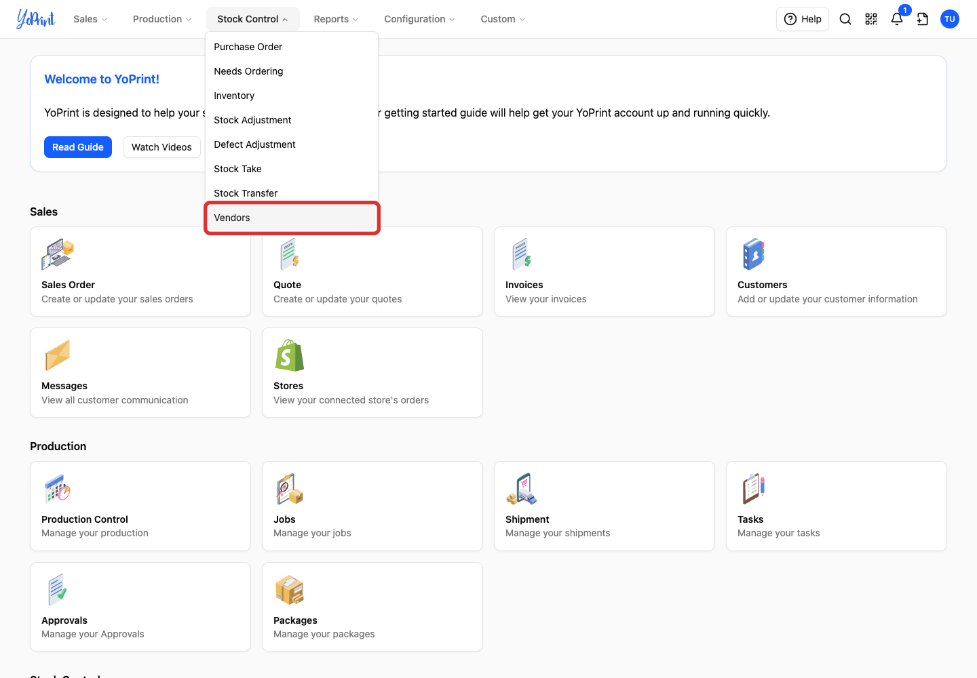Click the YoPrint logo
The height and width of the screenshot is (678, 977).
(36, 19)
